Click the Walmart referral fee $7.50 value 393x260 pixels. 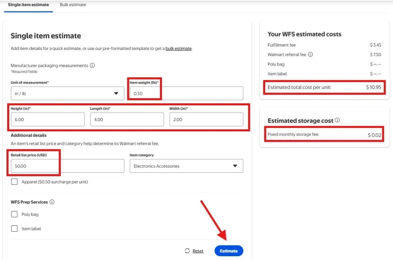375,55
